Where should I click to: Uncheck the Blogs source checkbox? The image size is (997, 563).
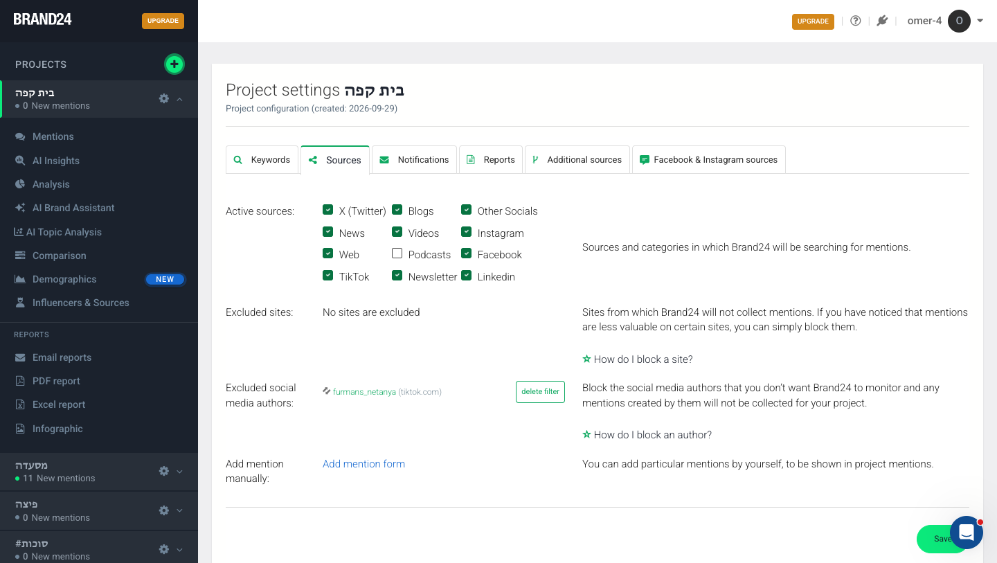tap(397, 210)
